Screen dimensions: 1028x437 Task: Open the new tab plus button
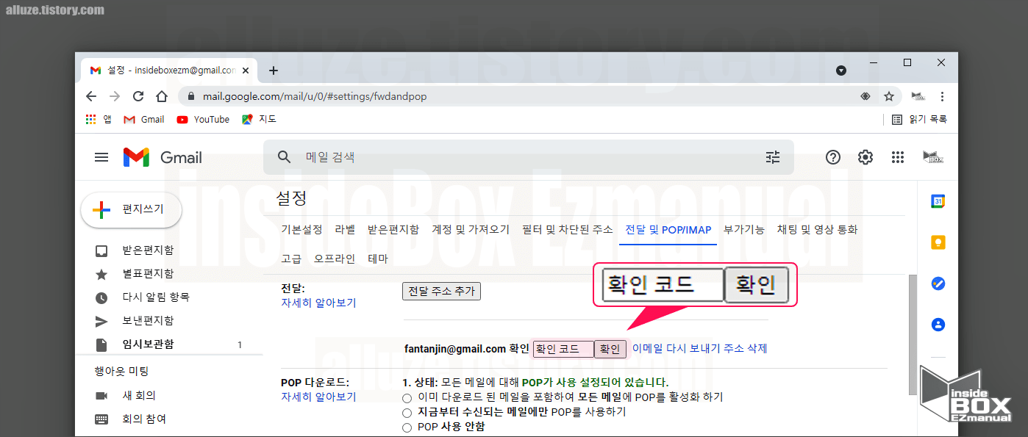click(x=274, y=71)
